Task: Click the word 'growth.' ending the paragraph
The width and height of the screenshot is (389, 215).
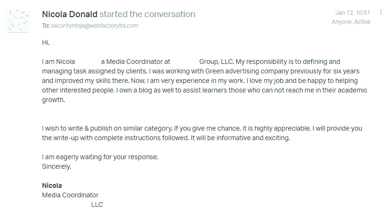Action: 53,100
